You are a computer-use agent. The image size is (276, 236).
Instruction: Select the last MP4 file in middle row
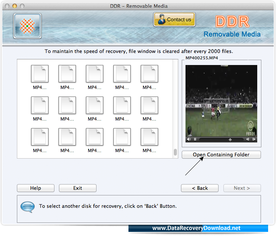click(x=149, y=109)
